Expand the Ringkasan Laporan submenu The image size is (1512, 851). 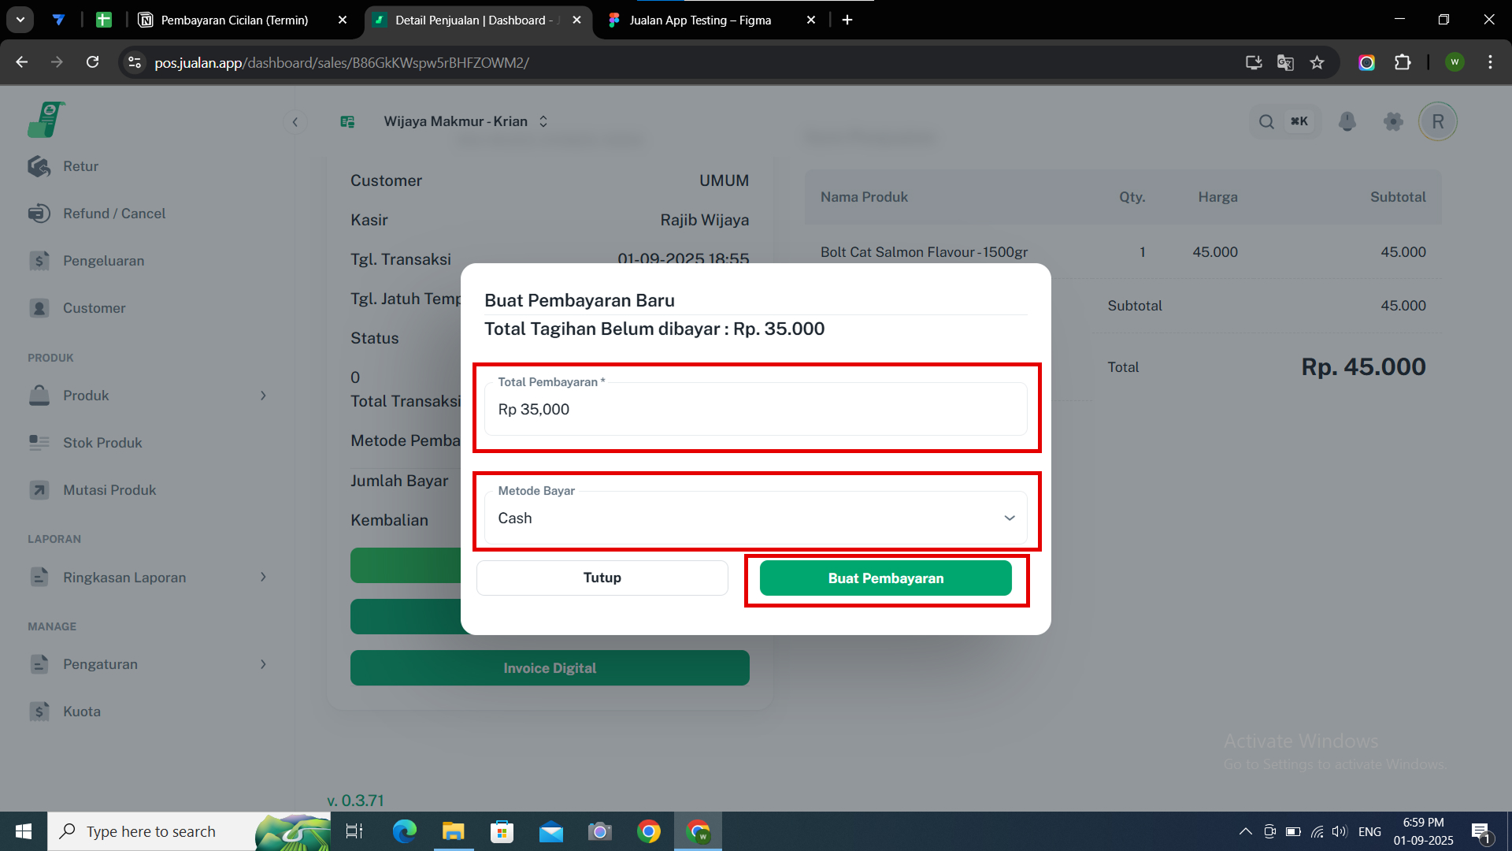pos(263,578)
